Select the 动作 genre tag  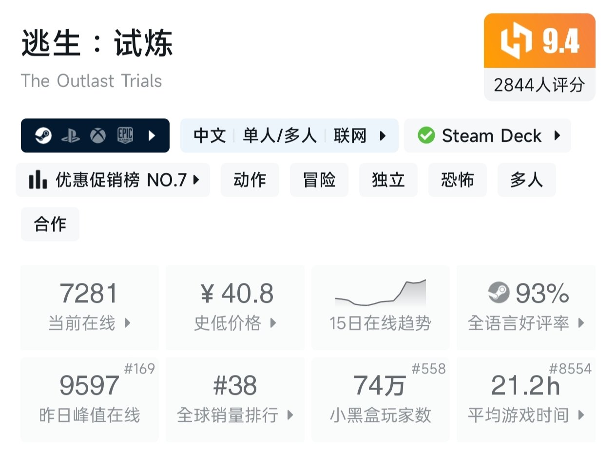tap(250, 180)
